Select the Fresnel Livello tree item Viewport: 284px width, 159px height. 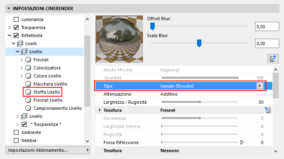click(x=48, y=100)
